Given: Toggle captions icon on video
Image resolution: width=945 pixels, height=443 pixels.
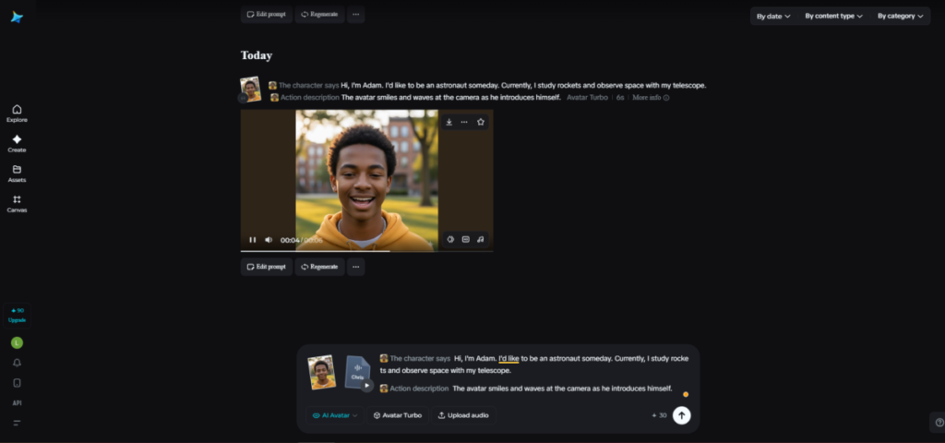Looking at the screenshot, I should 465,239.
